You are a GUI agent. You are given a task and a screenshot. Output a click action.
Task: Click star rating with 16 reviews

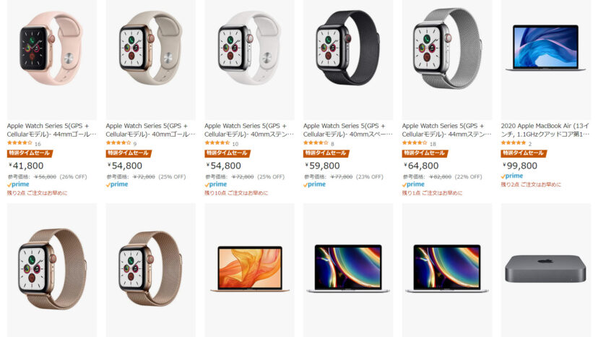coord(19,143)
